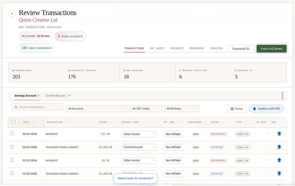295x186 pixels.
Task: Select the 13/02/2026 transfer row checkbox
Action: pyautogui.click(x=12, y=173)
